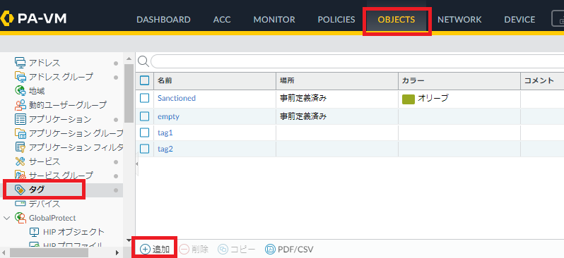Viewport: 564px width, 258px height.
Task: Click the PA-VM logo icon
Action: (x=6, y=18)
